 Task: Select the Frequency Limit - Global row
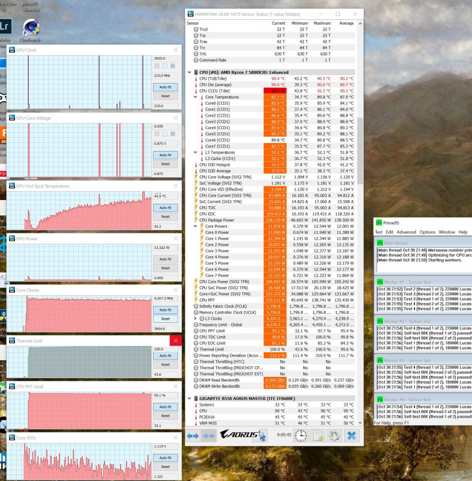point(271,325)
